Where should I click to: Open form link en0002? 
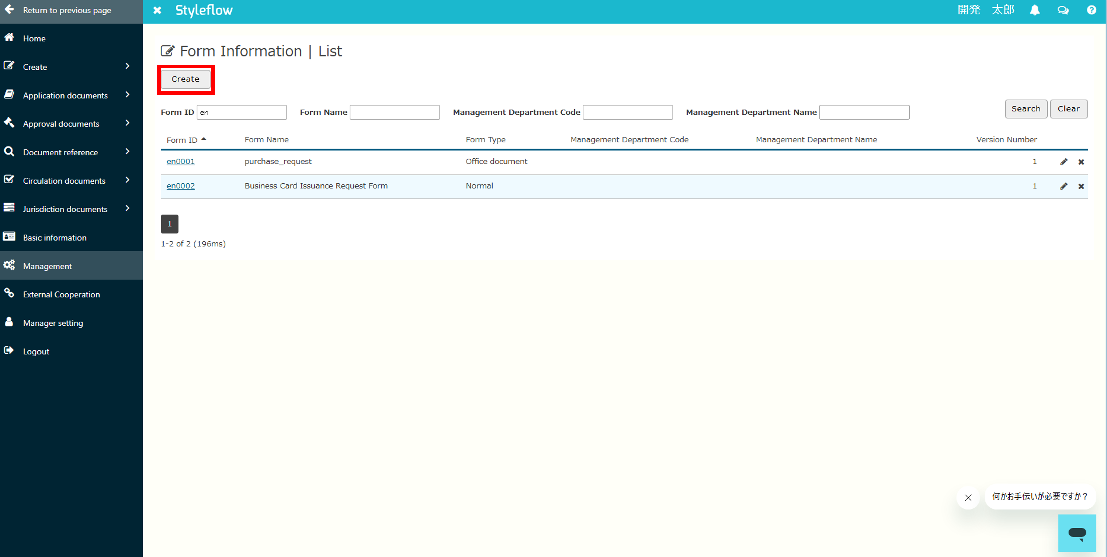(180, 186)
